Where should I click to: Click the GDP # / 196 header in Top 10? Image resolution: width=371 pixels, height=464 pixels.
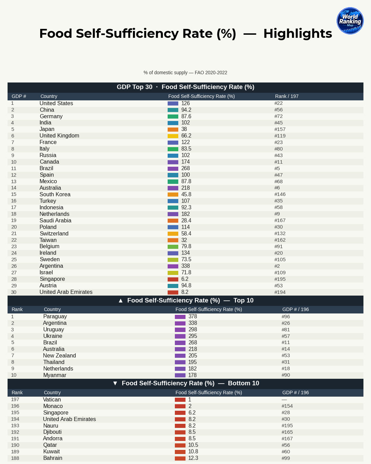295,309
